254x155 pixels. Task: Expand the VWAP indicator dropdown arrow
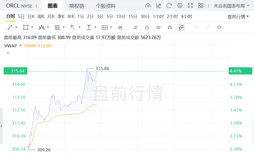tap(20, 46)
